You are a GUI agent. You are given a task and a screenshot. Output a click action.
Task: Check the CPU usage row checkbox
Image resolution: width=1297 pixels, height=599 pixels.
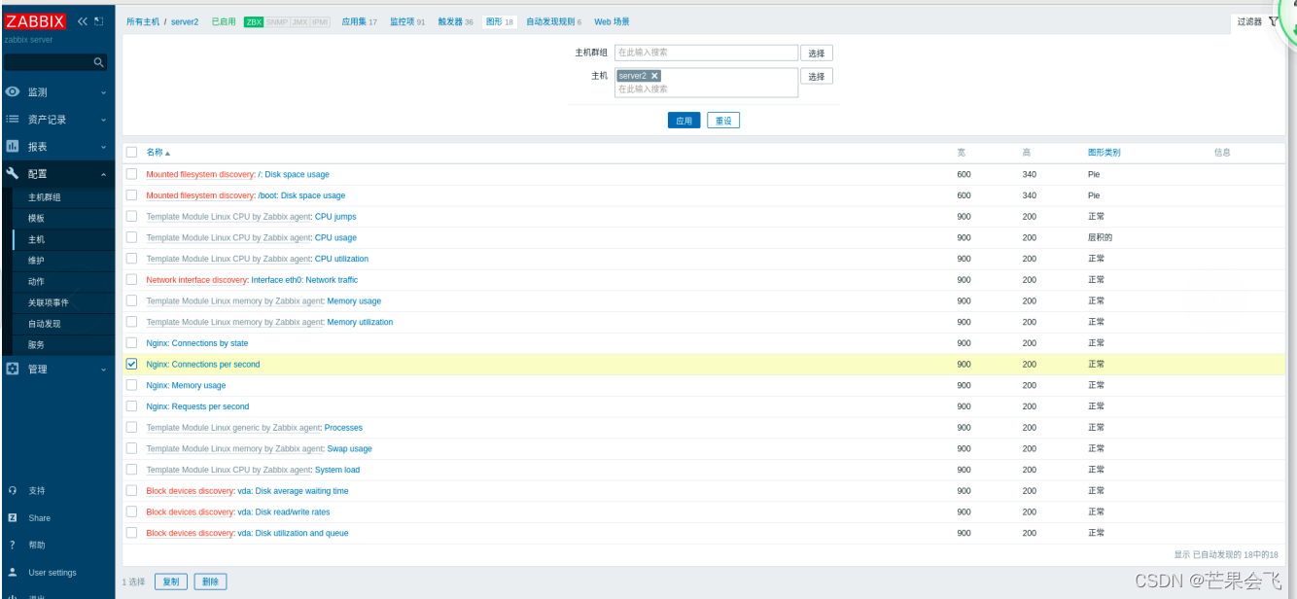coord(131,237)
